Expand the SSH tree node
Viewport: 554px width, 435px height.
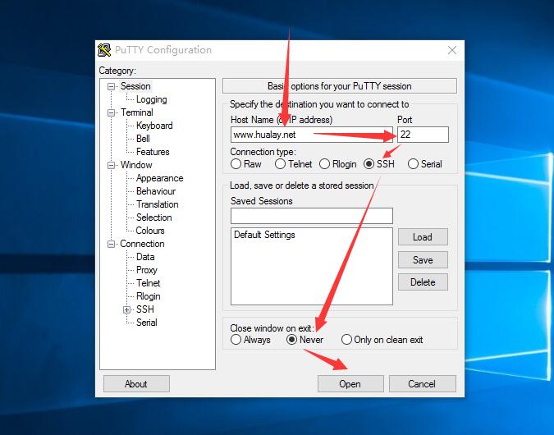127,310
